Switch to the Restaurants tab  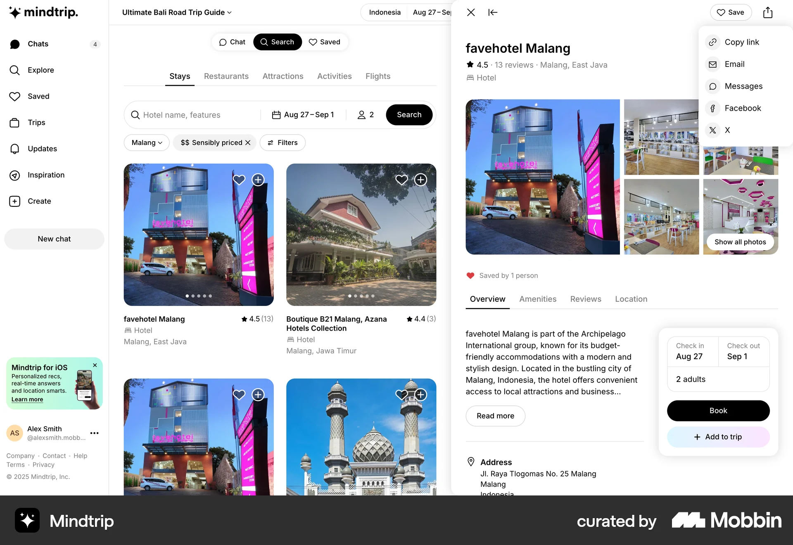point(226,76)
